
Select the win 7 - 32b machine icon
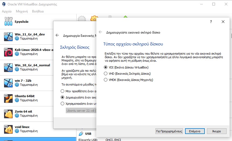point(8,83)
